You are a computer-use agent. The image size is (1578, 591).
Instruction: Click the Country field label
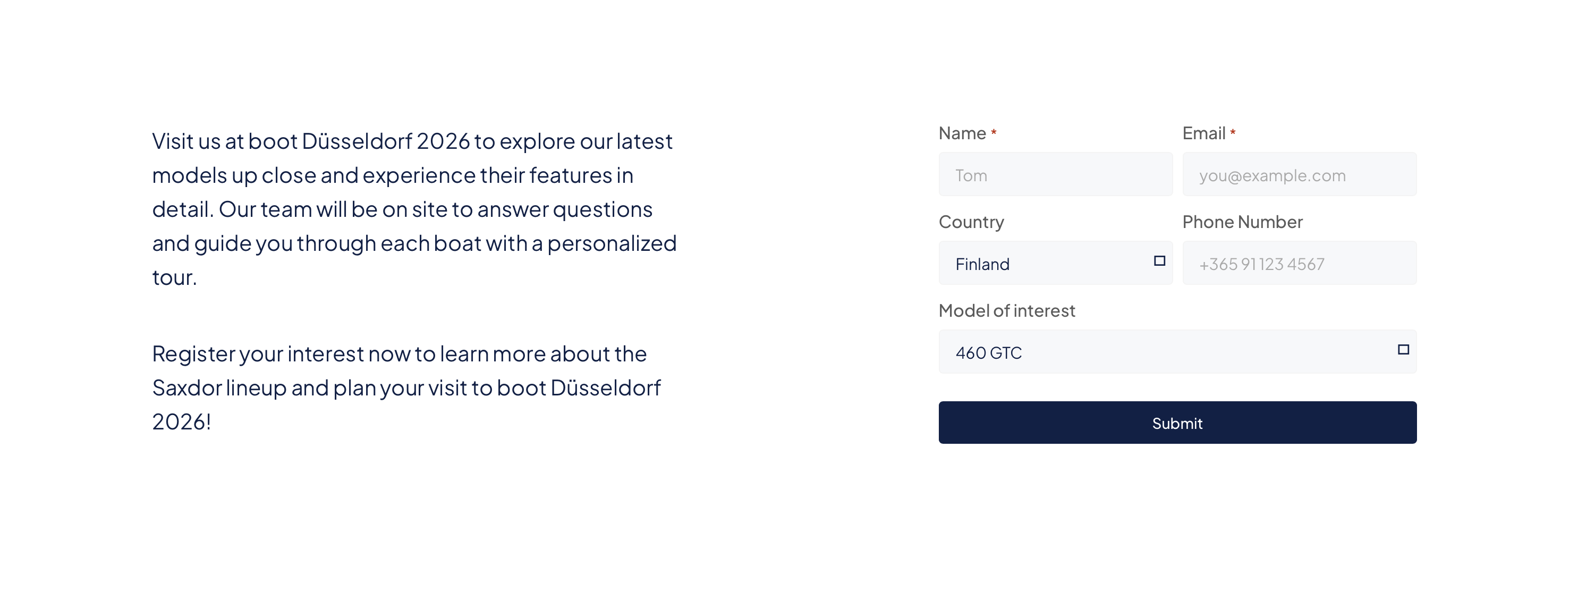[971, 222]
